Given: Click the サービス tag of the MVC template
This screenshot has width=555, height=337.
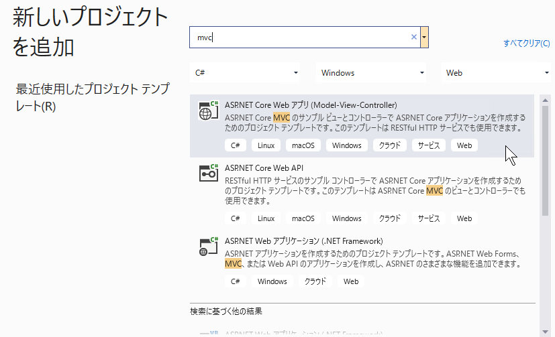Looking at the screenshot, I should tap(429, 145).
